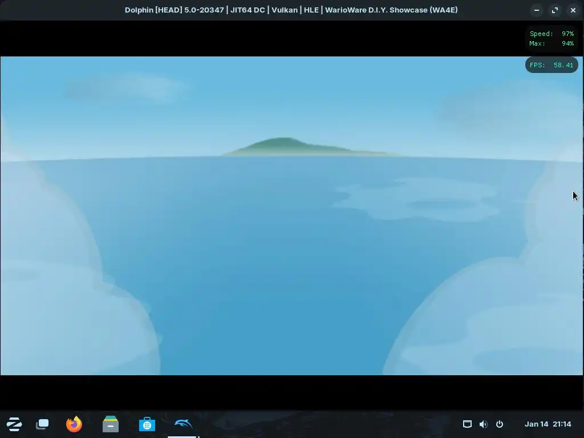Open the power menu tray icon
The height and width of the screenshot is (438, 584).
pos(500,424)
